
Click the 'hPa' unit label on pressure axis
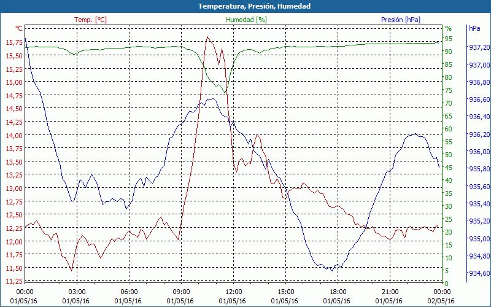474,28
